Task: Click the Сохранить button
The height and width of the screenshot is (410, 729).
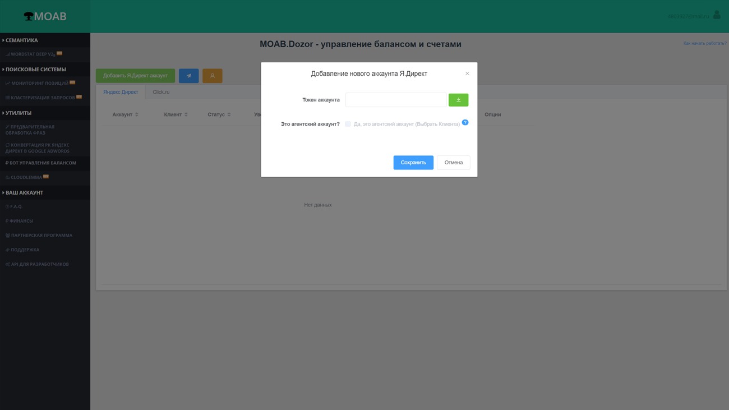Action: click(x=413, y=163)
